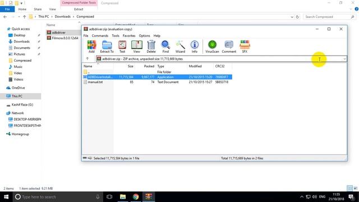Run the VirusScan toolbar icon

(212, 47)
